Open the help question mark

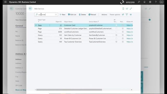pyautogui.click(x=156, y=2)
